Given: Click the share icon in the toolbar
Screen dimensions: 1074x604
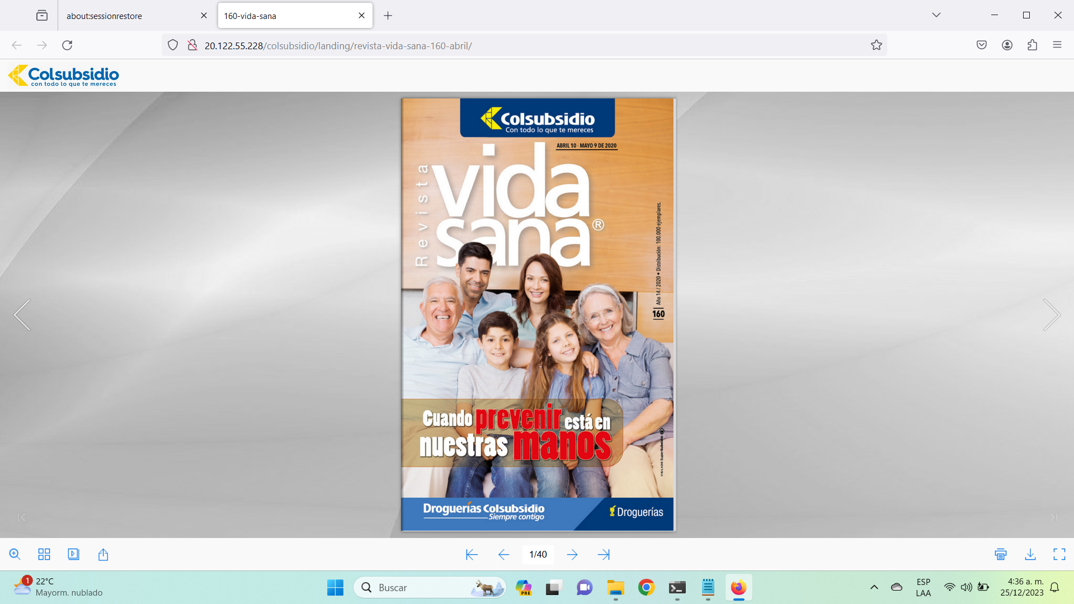Looking at the screenshot, I should (x=103, y=554).
